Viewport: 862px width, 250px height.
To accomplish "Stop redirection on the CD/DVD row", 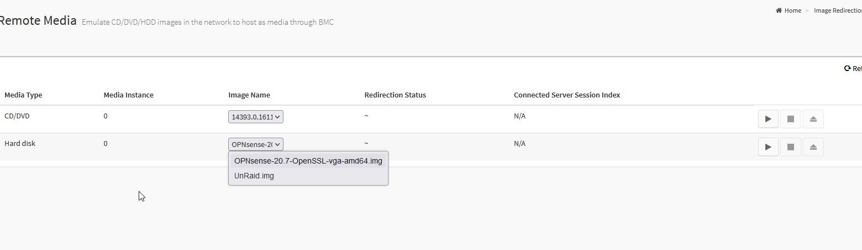I will coord(791,119).
